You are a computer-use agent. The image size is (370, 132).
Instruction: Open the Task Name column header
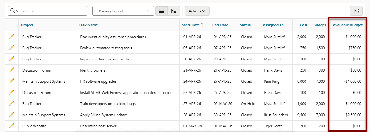point(88,25)
